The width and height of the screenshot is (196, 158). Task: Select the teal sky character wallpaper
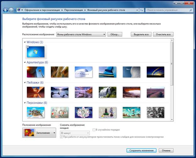[x=132, y=112]
